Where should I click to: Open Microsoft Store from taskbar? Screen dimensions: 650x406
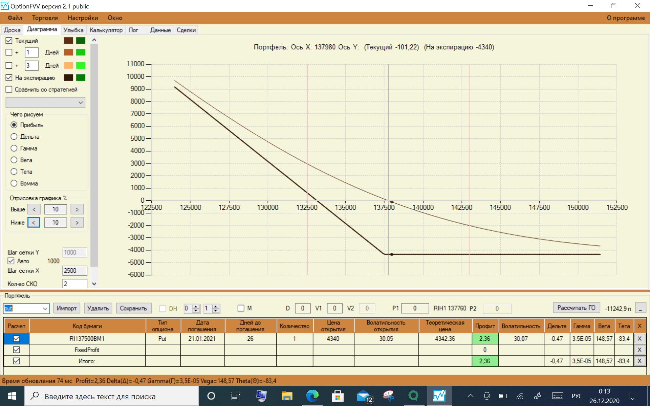tap(338, 396)
